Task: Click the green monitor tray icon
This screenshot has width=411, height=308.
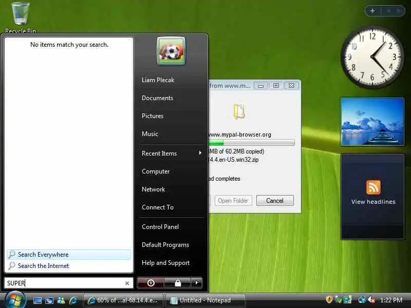Action: pos(348,299)
